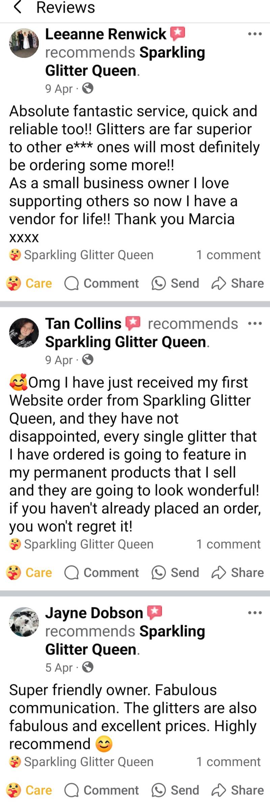Open Jayne Dobson's dalmatian profile picture
Viewport: 270px width, 807px height.
click(x=24, y=622)
